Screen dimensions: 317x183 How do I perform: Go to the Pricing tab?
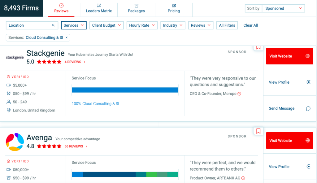[x=174, y=8]
